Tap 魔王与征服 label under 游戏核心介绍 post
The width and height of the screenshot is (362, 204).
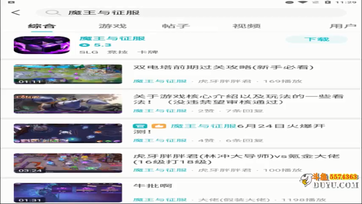click(x=160, y=111)
